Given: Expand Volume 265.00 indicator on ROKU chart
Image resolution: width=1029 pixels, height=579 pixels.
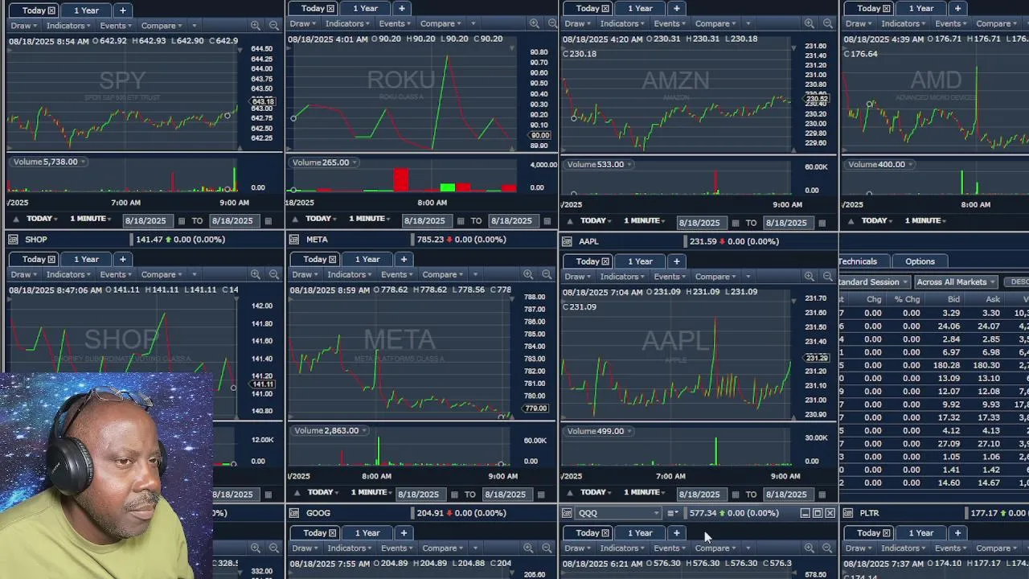Looking at the screenshot, I should click(x=322, y=162).
